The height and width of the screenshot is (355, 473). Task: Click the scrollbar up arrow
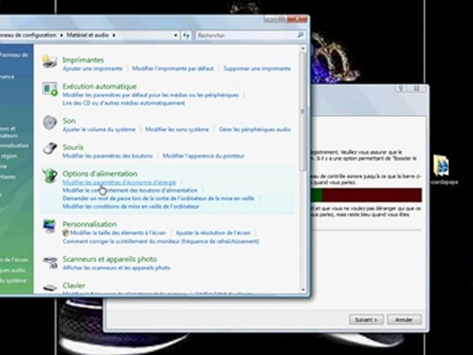click(303, 48)
